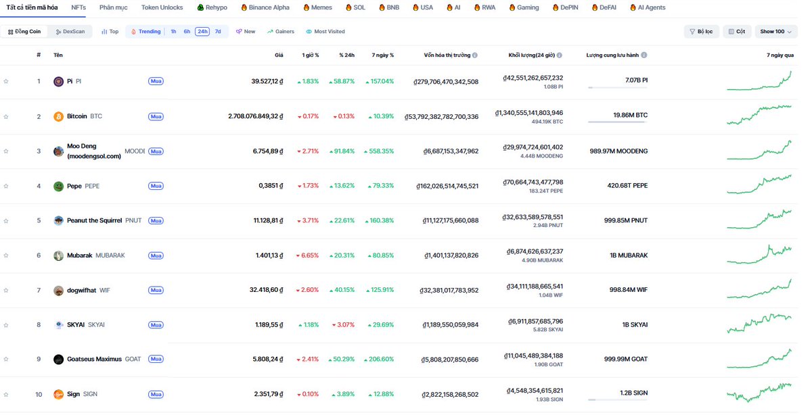The width and height of the screenshot is (812, 417).
Task: Add Bitcoin to watchlist with star
Action: (6, 117)
